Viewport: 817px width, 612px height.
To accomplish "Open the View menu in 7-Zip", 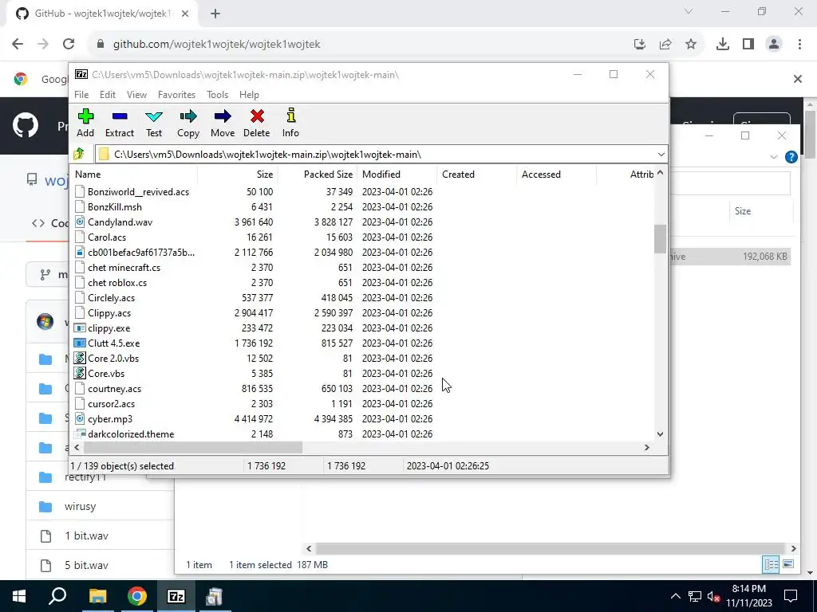I will coord(136,95).
